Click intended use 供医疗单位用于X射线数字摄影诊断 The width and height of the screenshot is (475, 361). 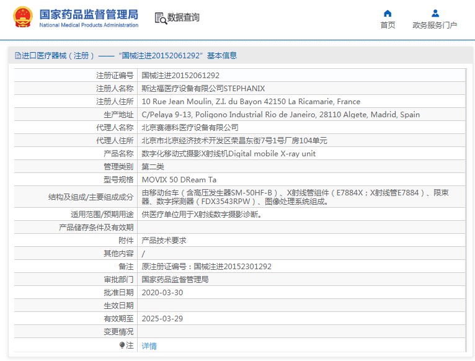(x=202, y=215)
